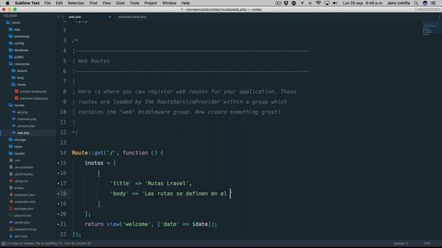
Task: Expand the lang folder
Action: 17,78
